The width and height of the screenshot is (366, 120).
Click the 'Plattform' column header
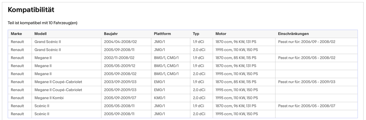pyautogui.click(x=162, y=34)
